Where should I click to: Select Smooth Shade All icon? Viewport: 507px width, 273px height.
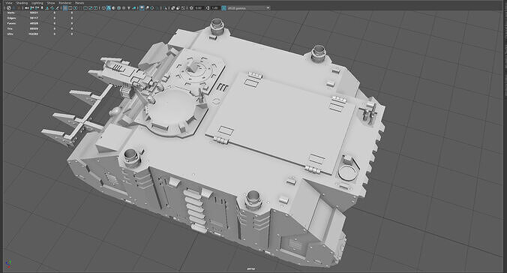click(x=108, y=8)
